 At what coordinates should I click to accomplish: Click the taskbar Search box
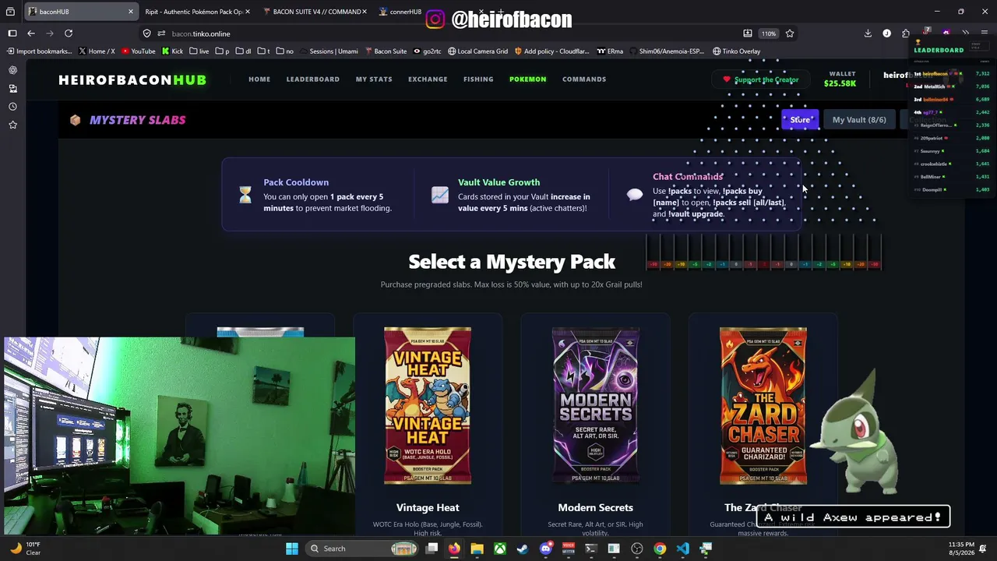click(x=361, y=549)
